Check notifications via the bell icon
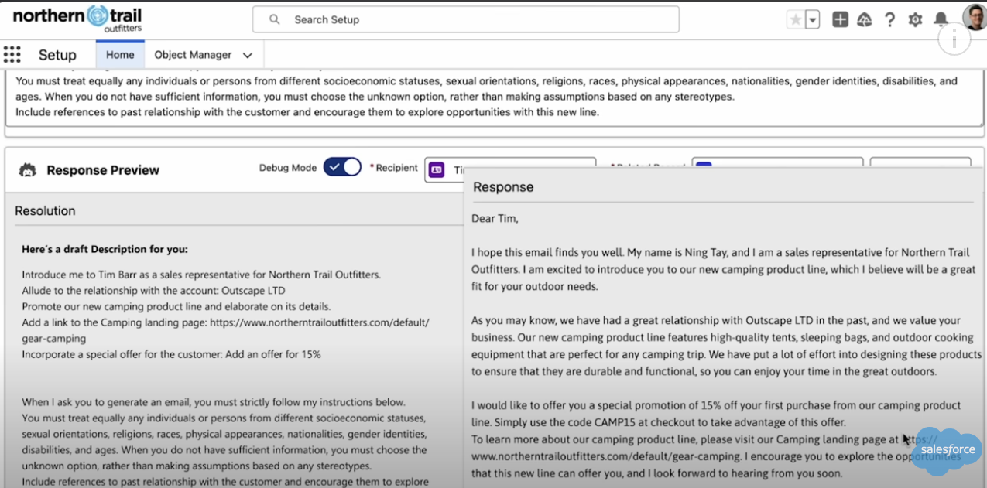Image resolution: width=987 pixels, height=488 pixels. pyautogui.click(x=939, y=19)
